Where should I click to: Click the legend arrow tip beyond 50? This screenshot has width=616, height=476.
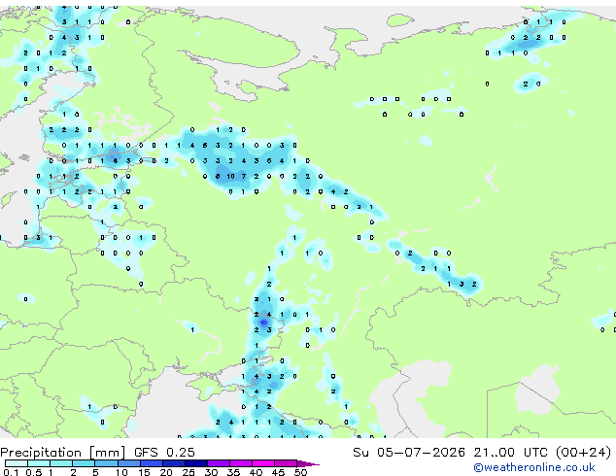click(x=308, y=463)
